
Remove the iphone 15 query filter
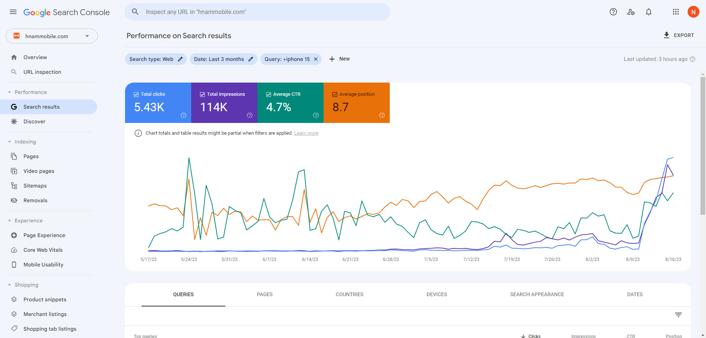(315, 59)
